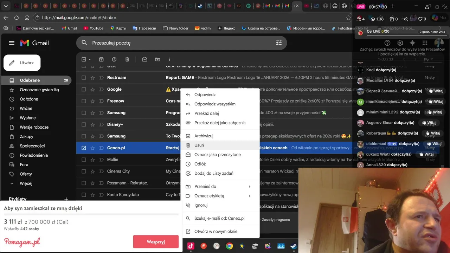Check the Freenow email checkbox
Viewport: 450px width, 253px height.
coord(84,101)
